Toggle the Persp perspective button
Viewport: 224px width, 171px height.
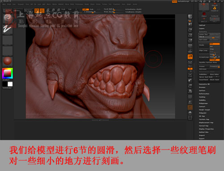[190, 46]
